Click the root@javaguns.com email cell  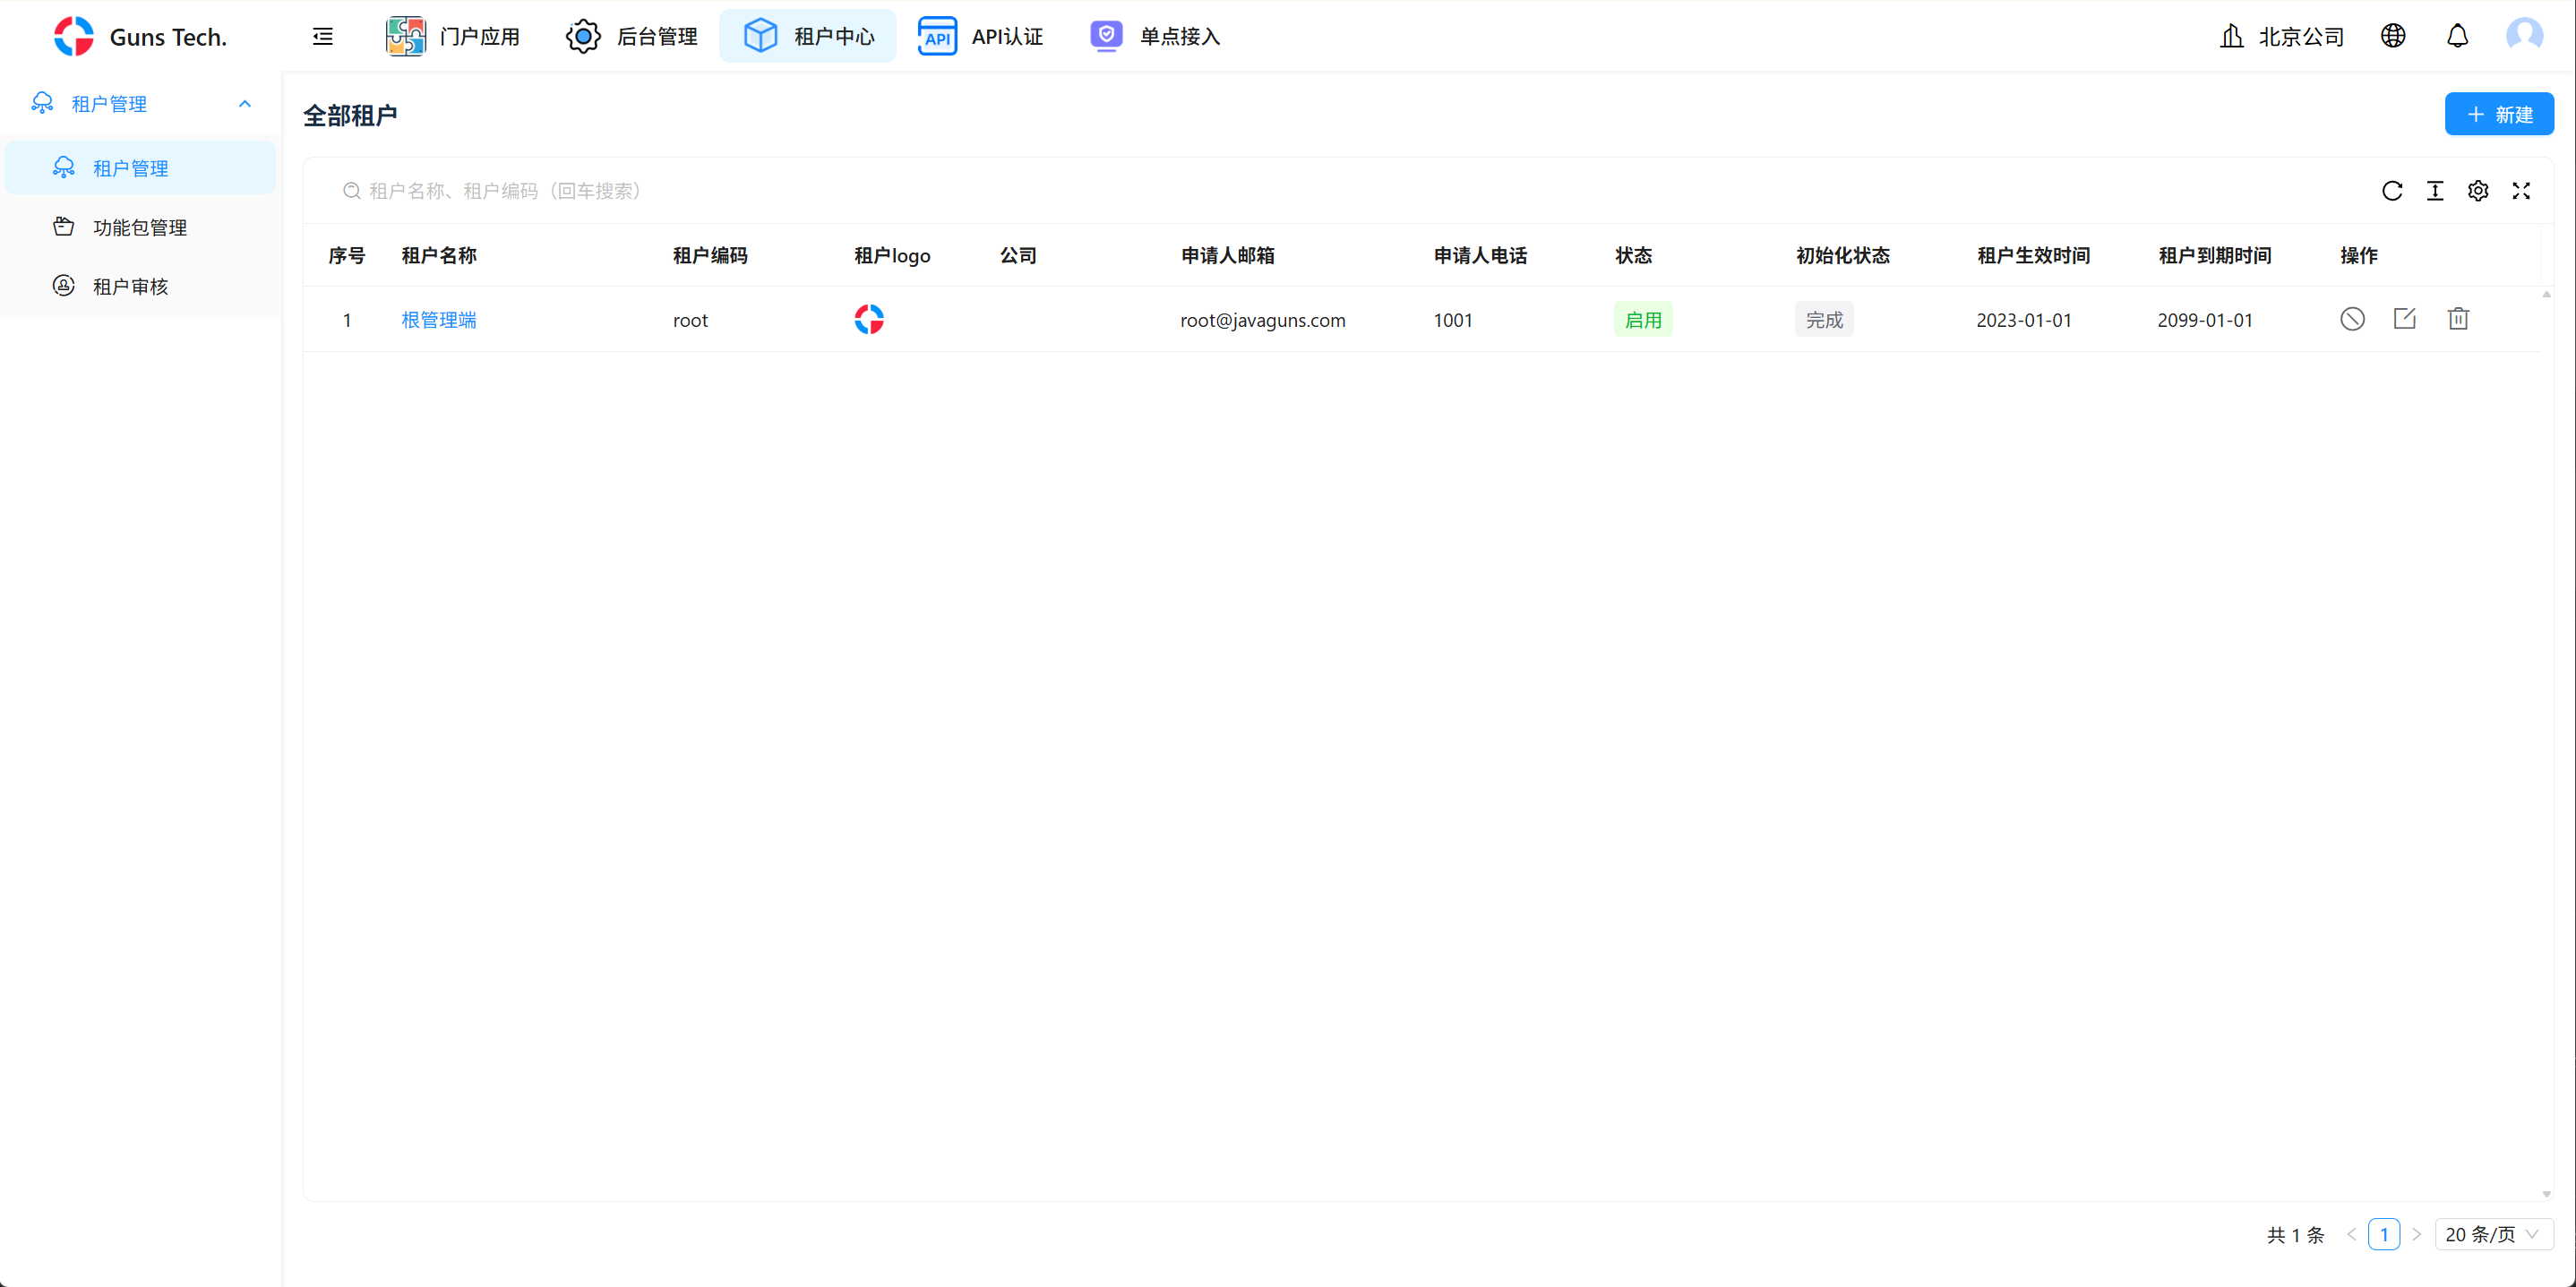click(1263, 320)
